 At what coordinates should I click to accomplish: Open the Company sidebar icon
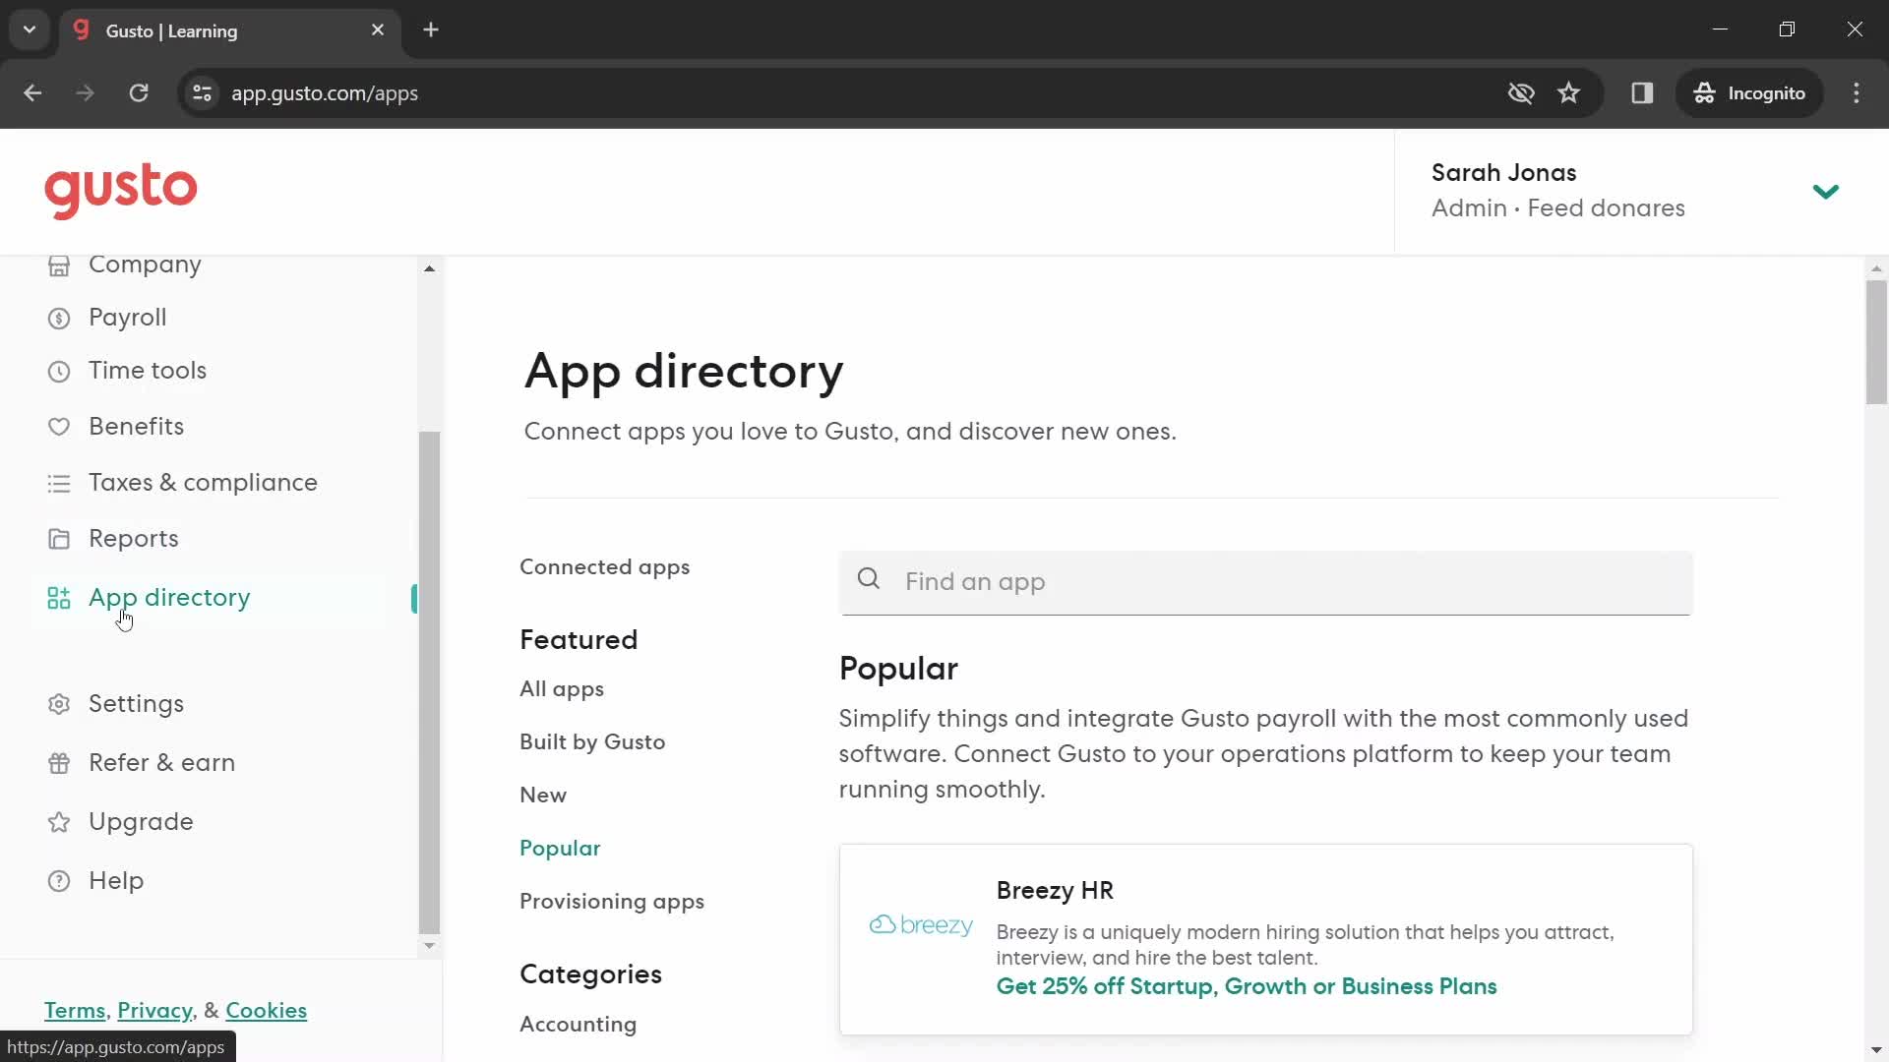(x=59, y=265)
